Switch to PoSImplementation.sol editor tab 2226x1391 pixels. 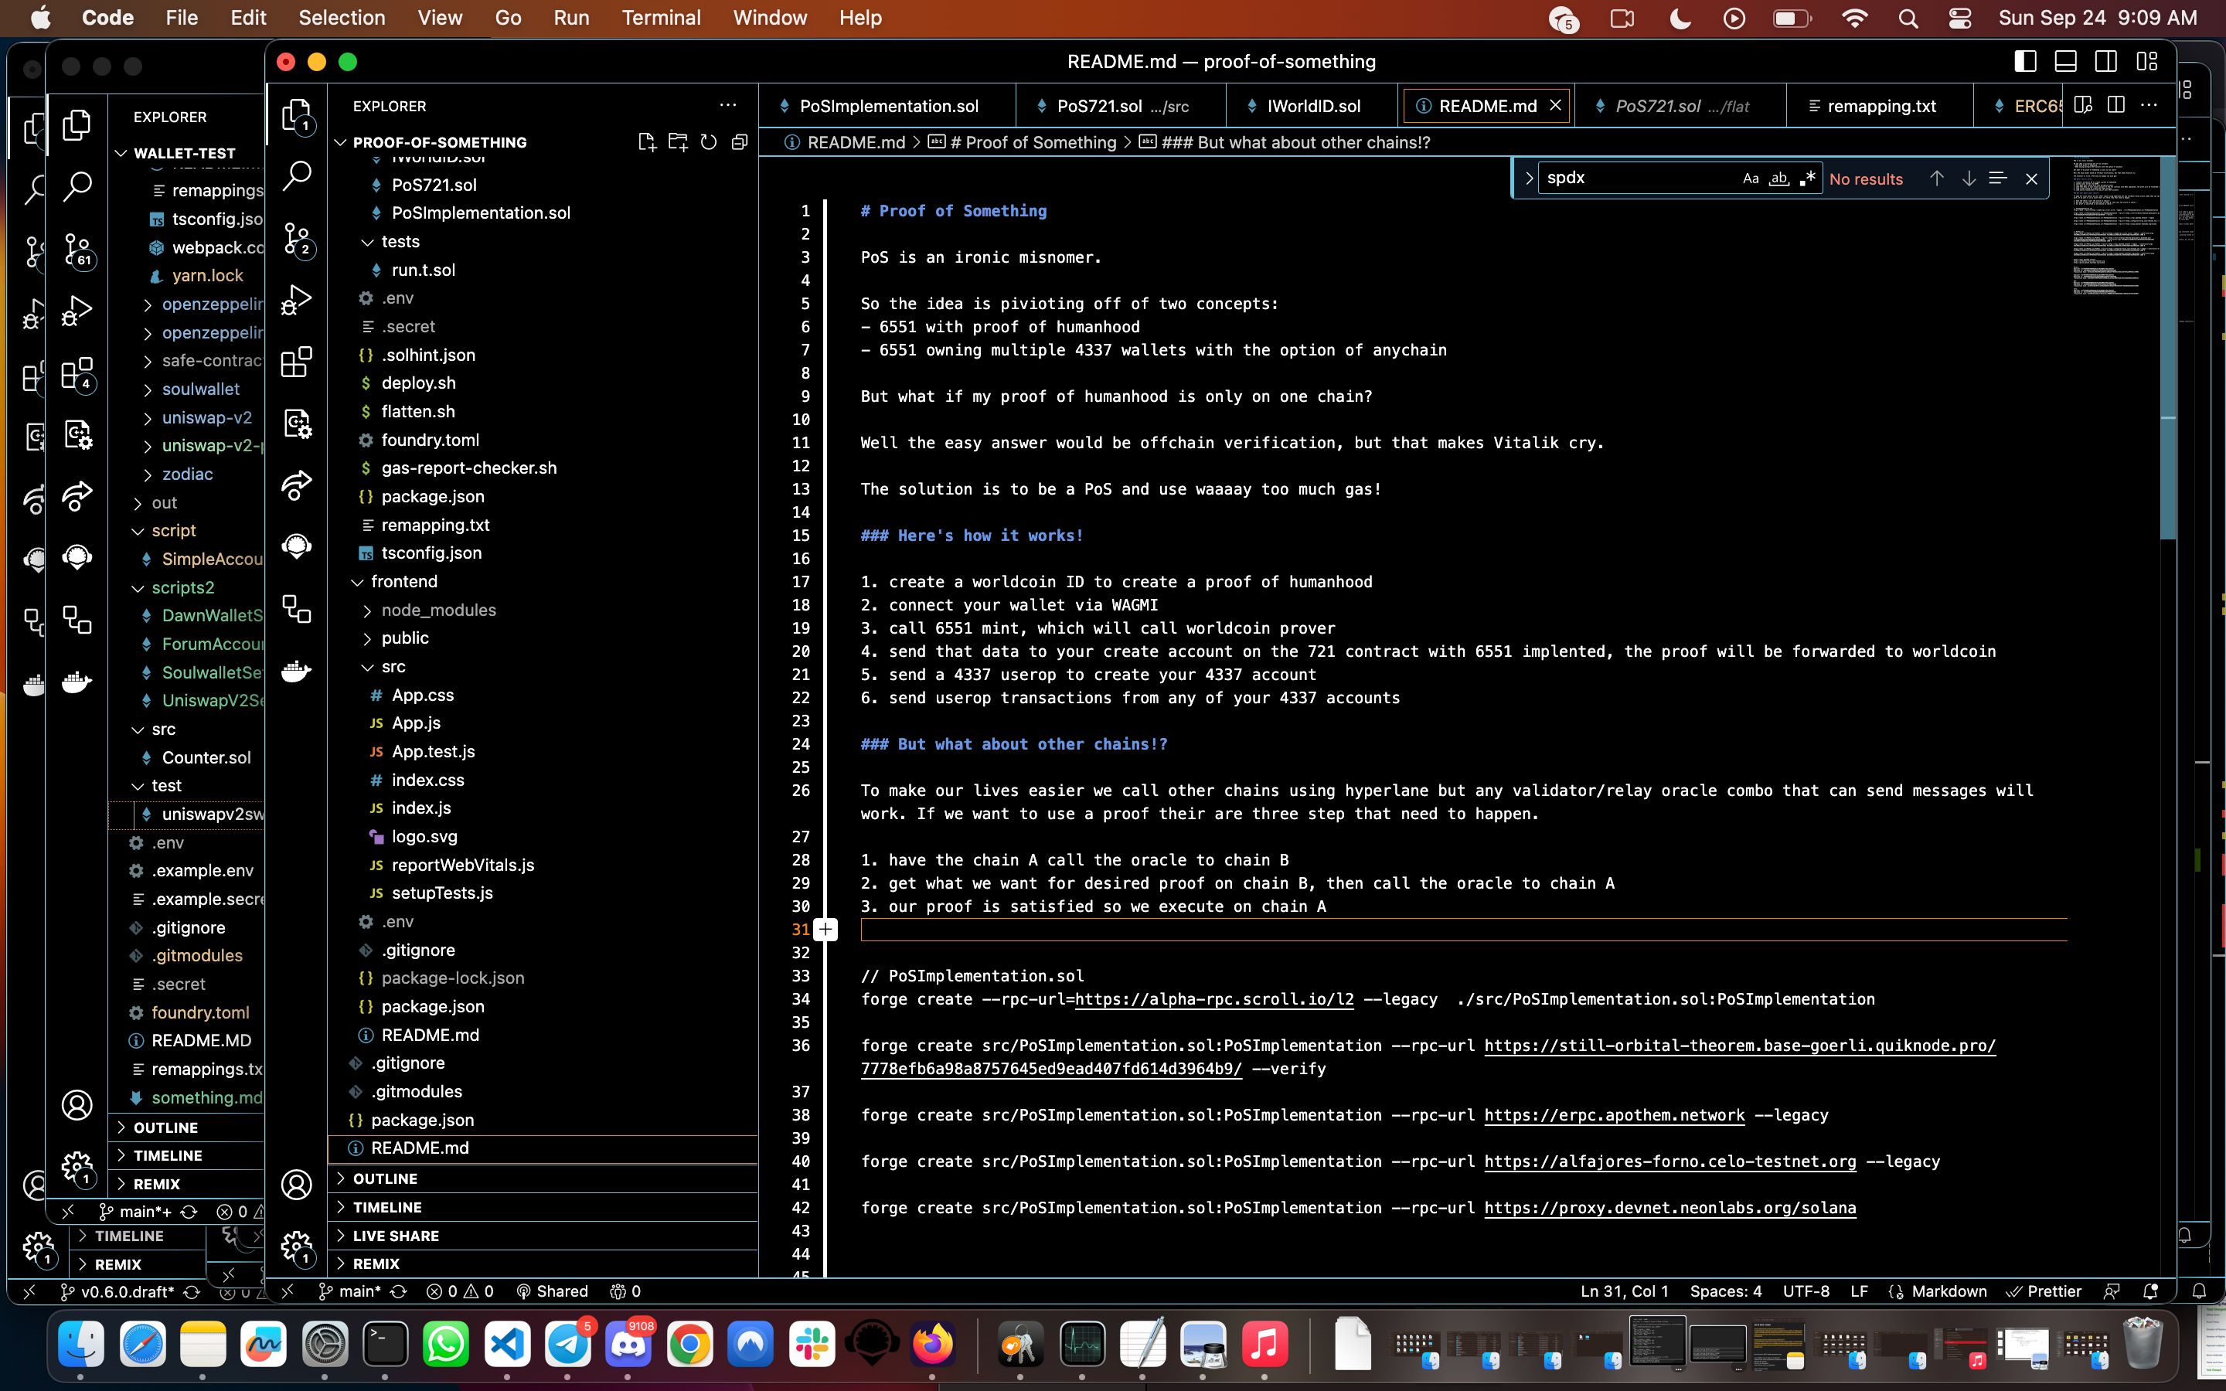(887, 106)
